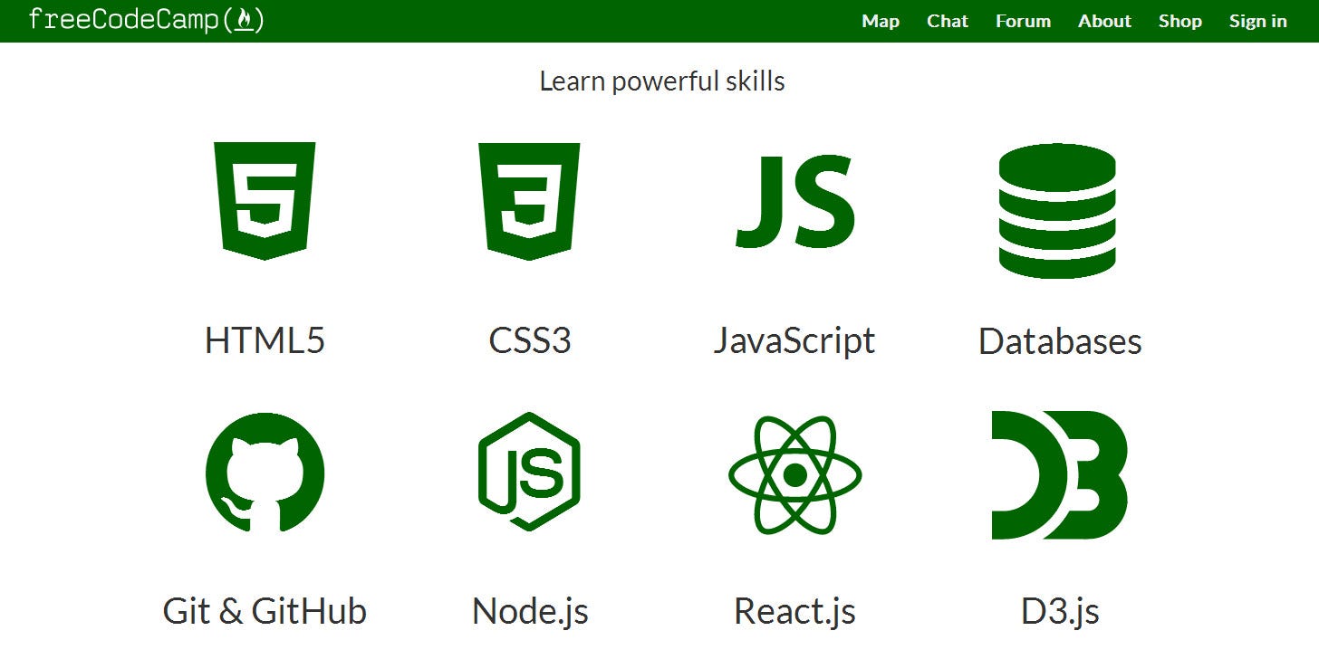Click the JavaScript text label
1319x669 pixels.
tap(794, 341)
